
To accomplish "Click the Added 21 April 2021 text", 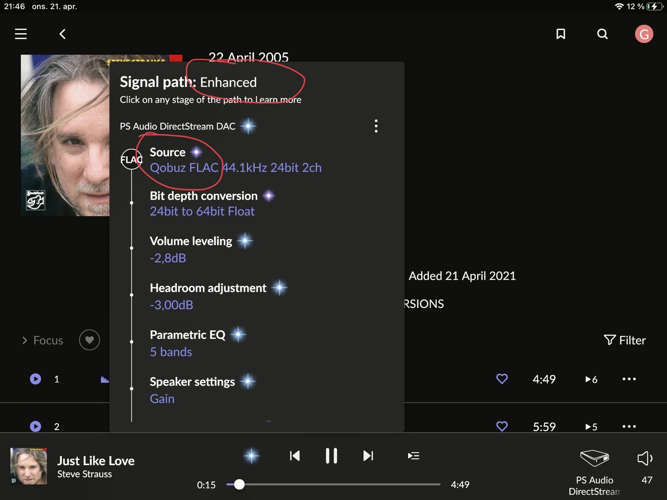I will (x=462, y=276).
